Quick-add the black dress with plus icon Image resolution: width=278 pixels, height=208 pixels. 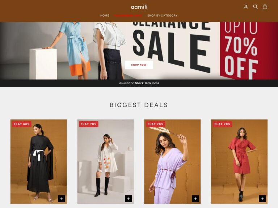pyautogui.click(x=62, y=199)
